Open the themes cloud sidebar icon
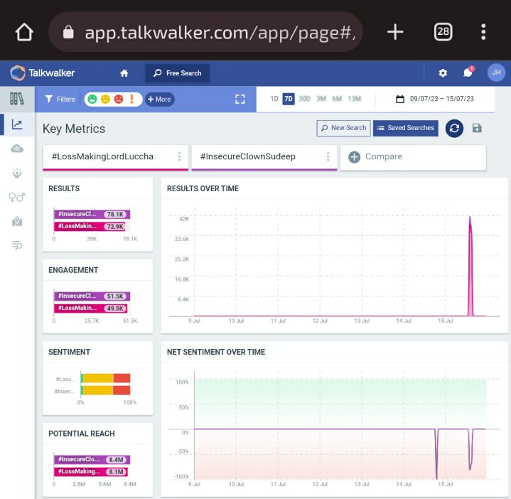The height and width of the screenshot is (499, 511). pyautogui.click(x=17, y=149)
